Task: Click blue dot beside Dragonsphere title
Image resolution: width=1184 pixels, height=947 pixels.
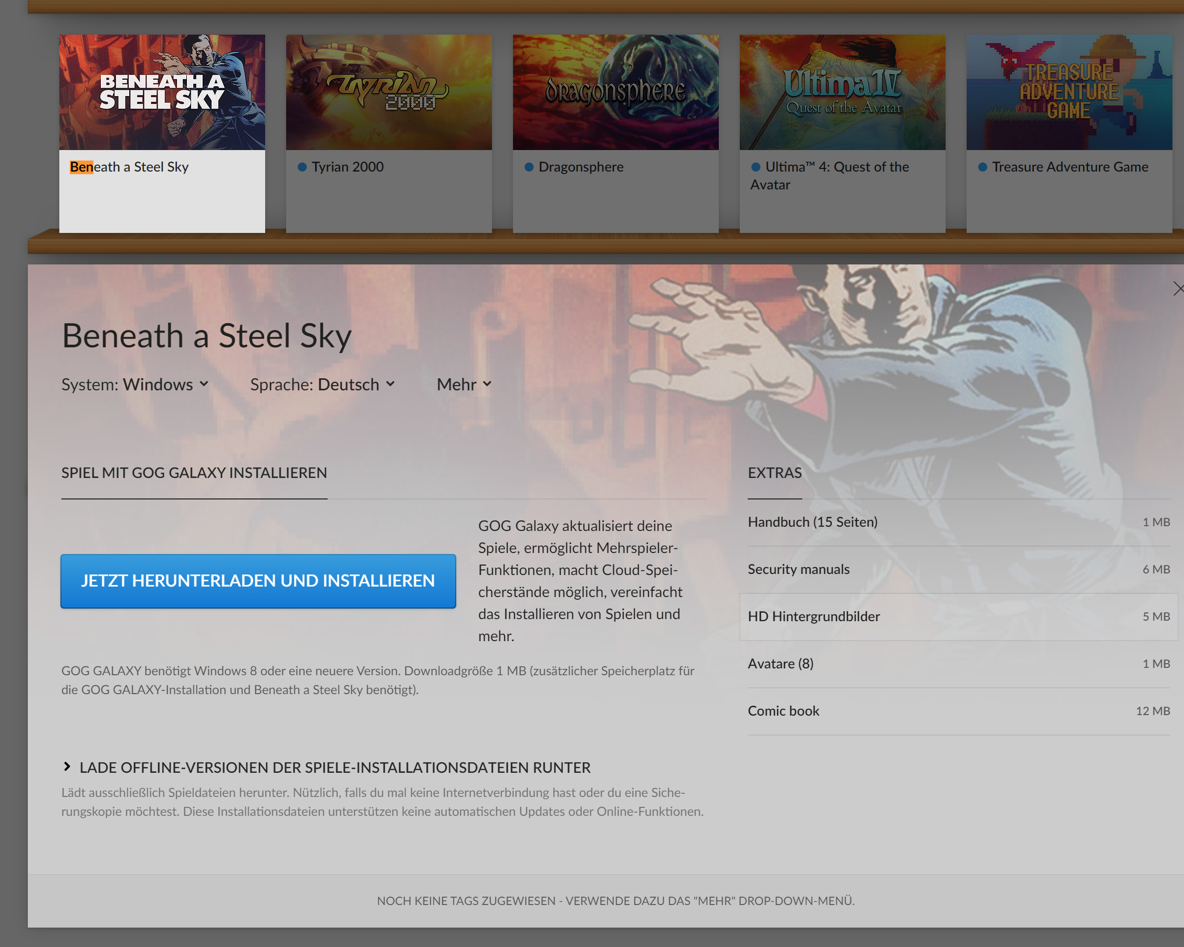Action: pos(529,167)
